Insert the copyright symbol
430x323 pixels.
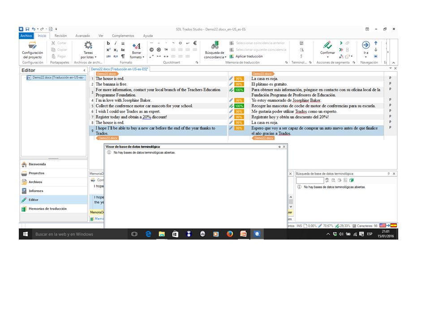(151, 50)
